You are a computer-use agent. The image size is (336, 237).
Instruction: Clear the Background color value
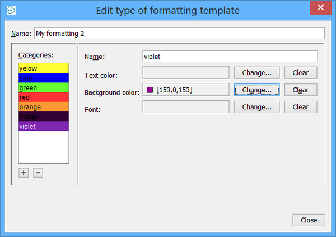pos(300,90)
